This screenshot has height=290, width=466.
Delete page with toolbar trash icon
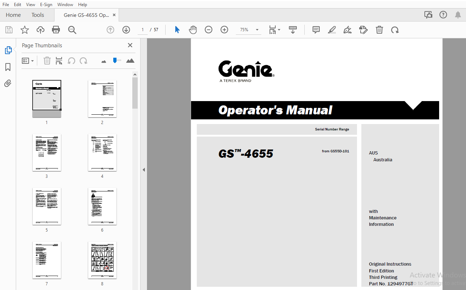[379, 30]
